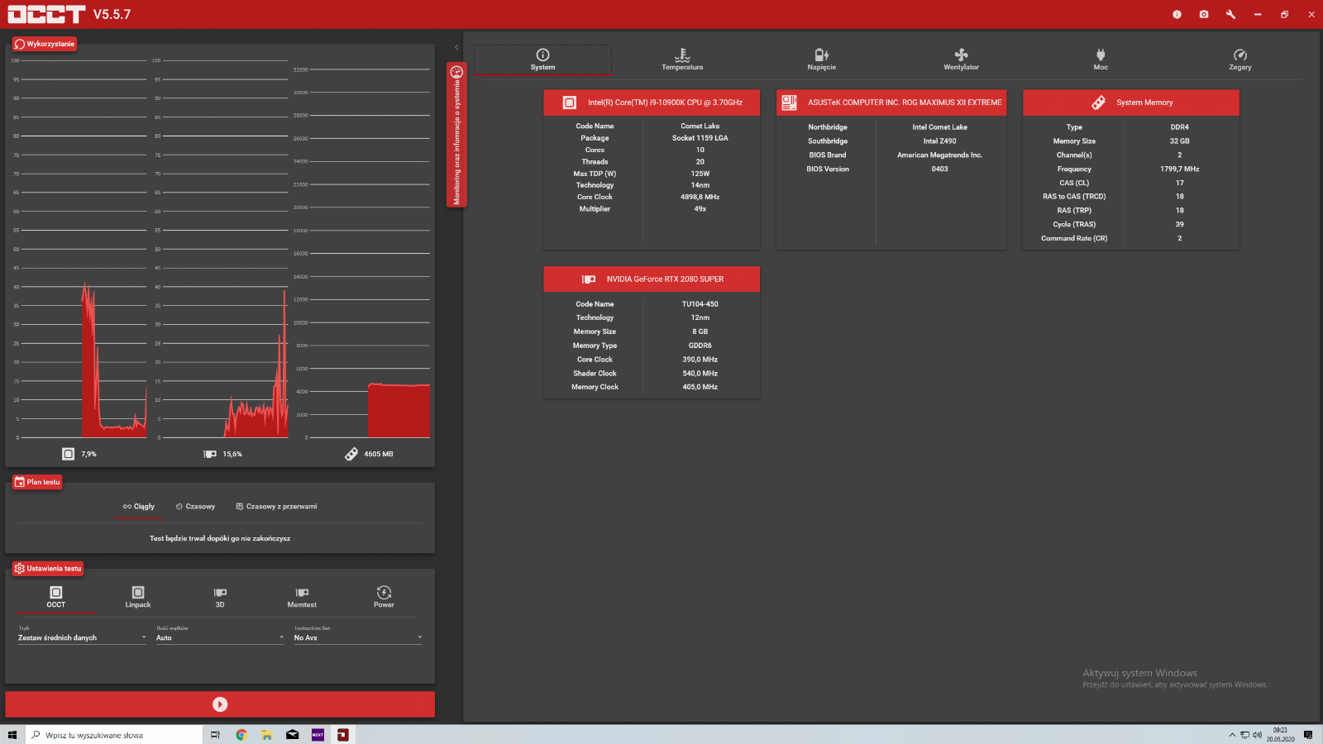Click the memory Frequency value 1799,7 MHz
This screenshot has height=744, width=1323.
pyautogui.click(x=1180, y=169)
